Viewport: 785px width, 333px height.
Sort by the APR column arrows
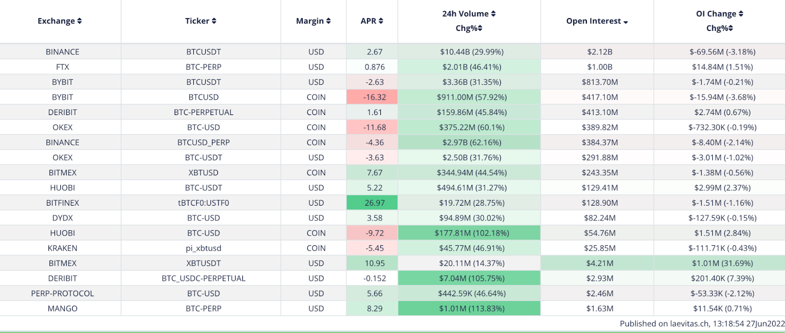[x=381, y=21]
